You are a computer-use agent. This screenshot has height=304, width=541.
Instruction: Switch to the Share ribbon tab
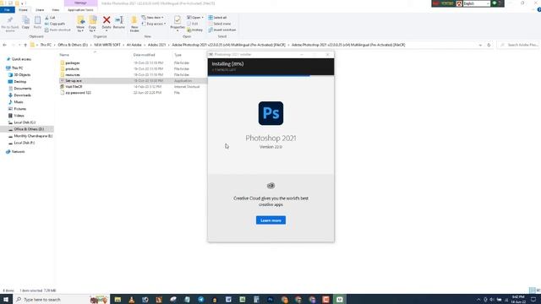coord(40,10)
